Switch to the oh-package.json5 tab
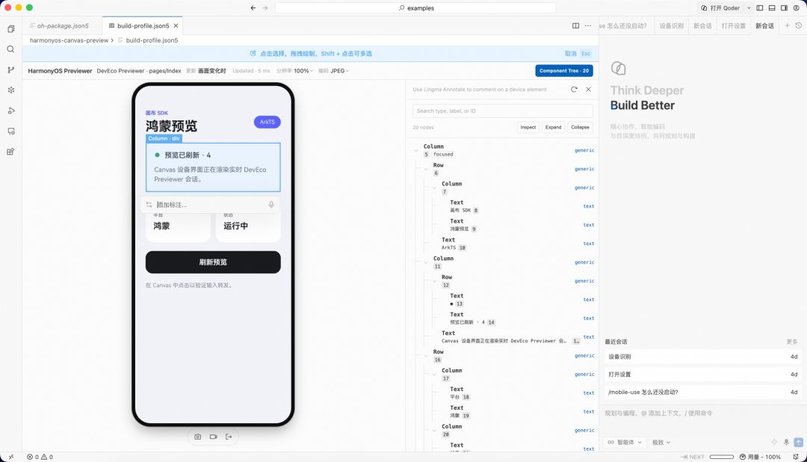The width and height of the screenshot is (807, 462). tap(62, 25)
